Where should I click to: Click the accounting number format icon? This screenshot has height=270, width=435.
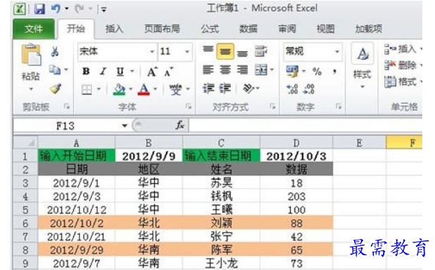point(293,71)
